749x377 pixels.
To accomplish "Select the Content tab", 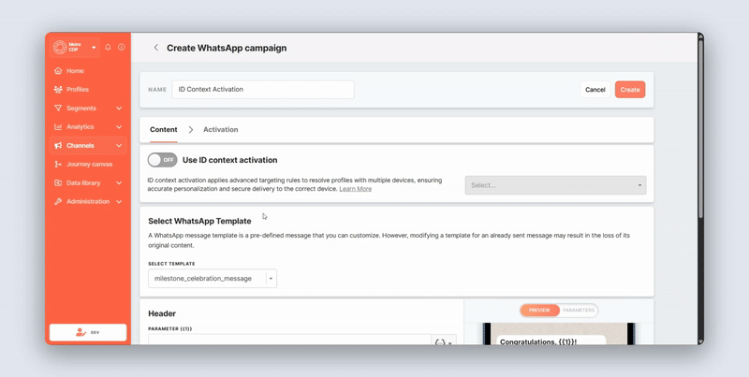I will (x=163, y=130).
